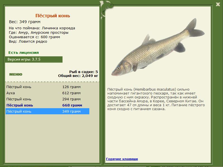Click the orange Пёстрый конь title
Screen dimensions: 223x167
53,16
